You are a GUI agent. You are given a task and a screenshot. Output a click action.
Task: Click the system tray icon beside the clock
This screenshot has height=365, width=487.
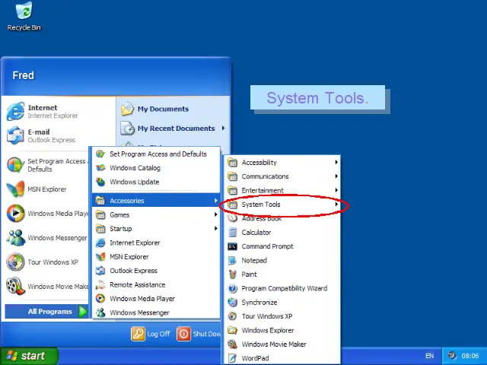(x=452, y=355)
